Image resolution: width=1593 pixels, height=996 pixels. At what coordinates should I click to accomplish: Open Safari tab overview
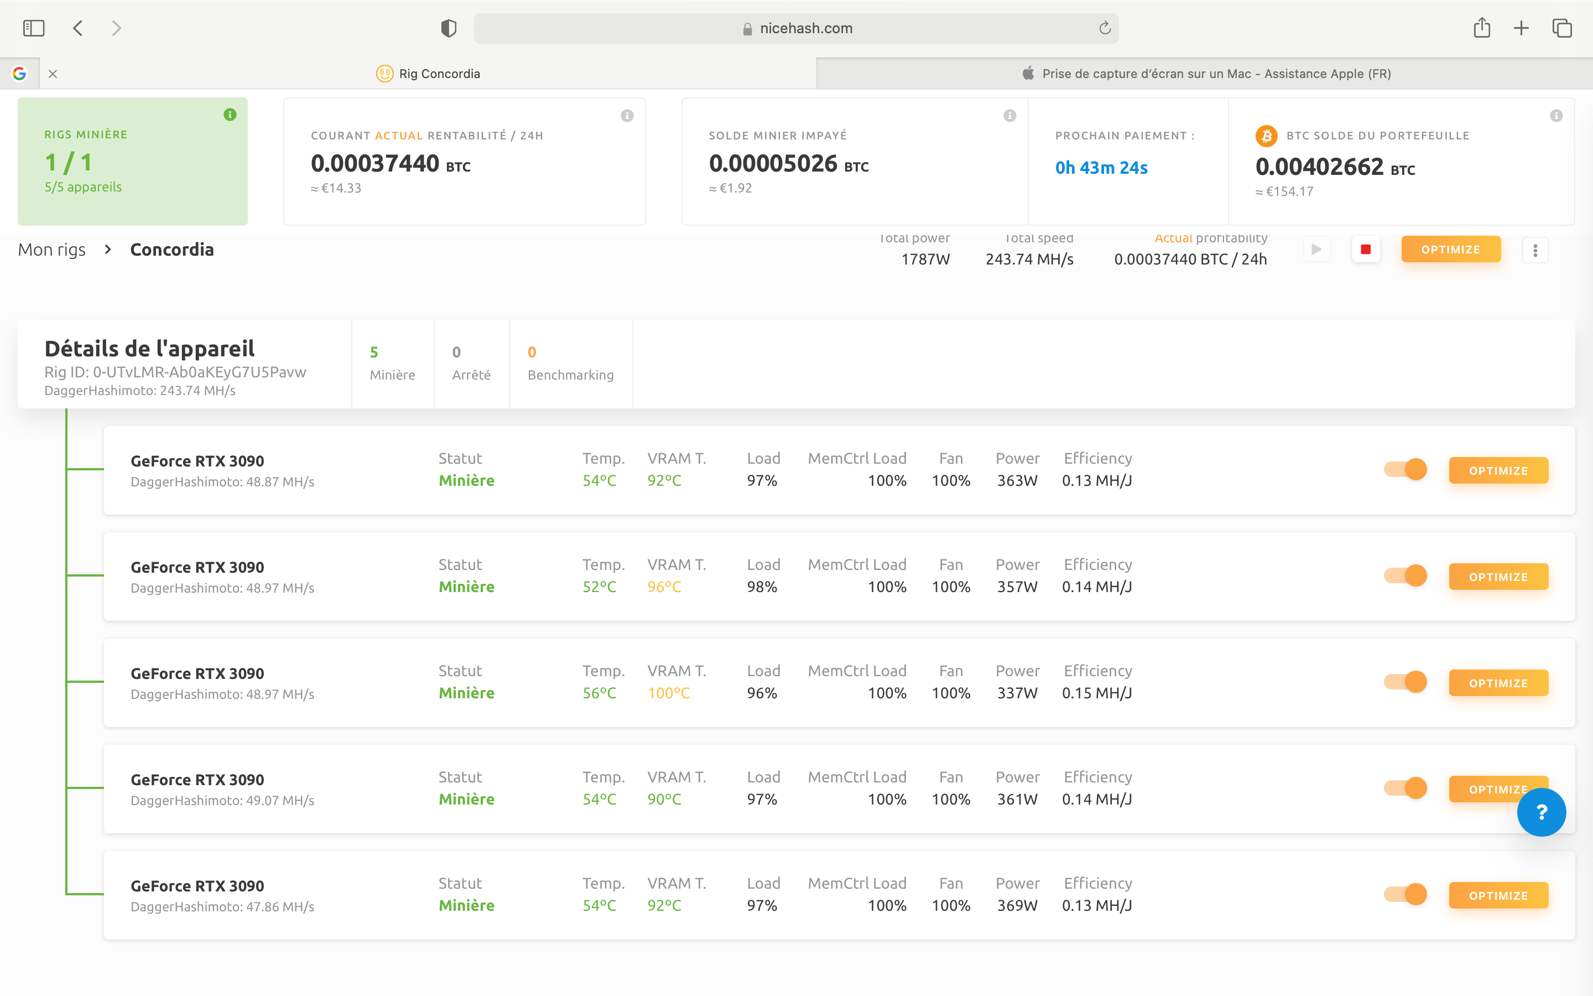(x=1562, y=28)
